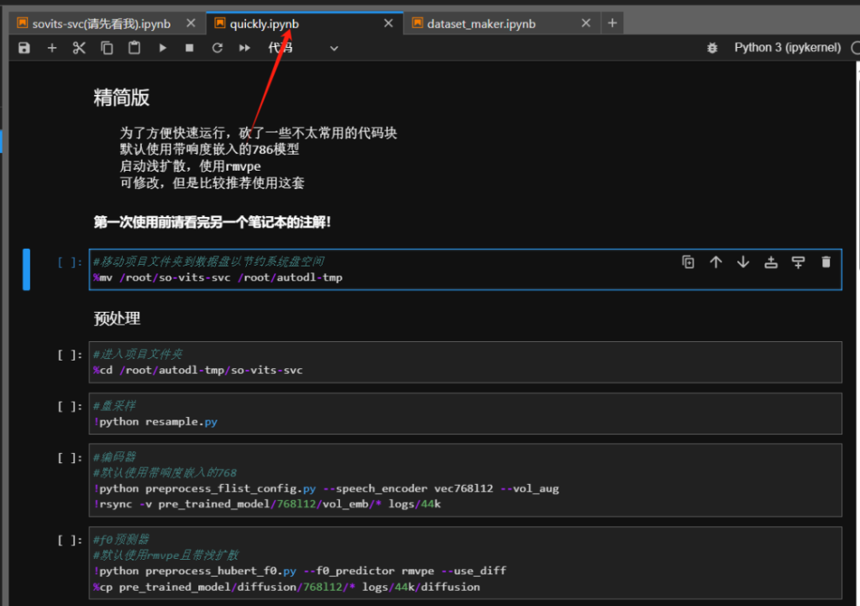Save the notebook with the disk icon
This screenshot has width=860, height=606.
coord(24,48)
